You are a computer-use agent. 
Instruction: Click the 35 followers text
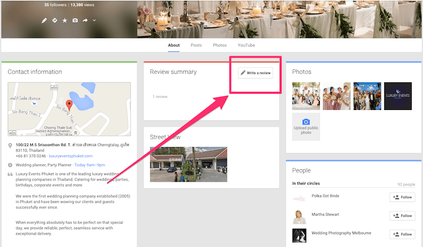click(55, 5)
